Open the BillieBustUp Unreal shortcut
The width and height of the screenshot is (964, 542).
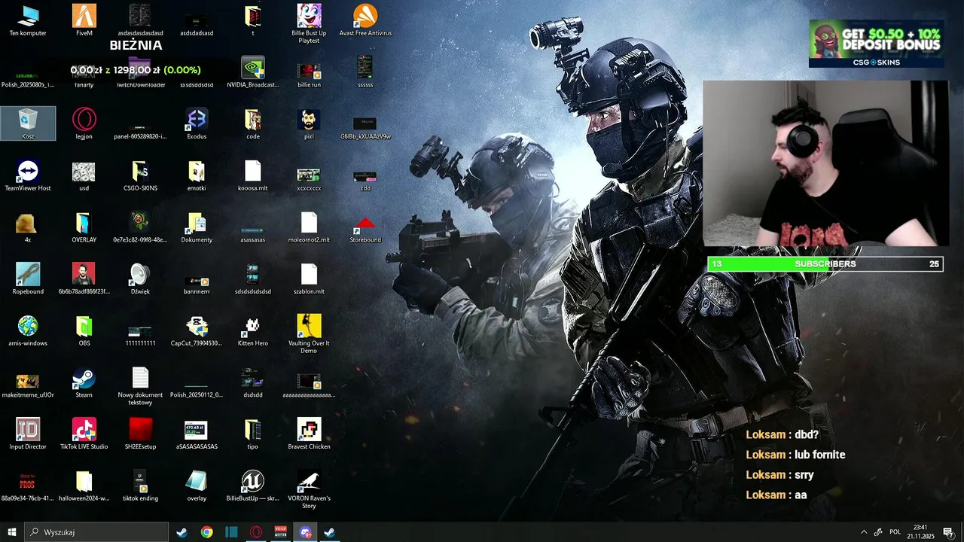(x=253, y=486)
